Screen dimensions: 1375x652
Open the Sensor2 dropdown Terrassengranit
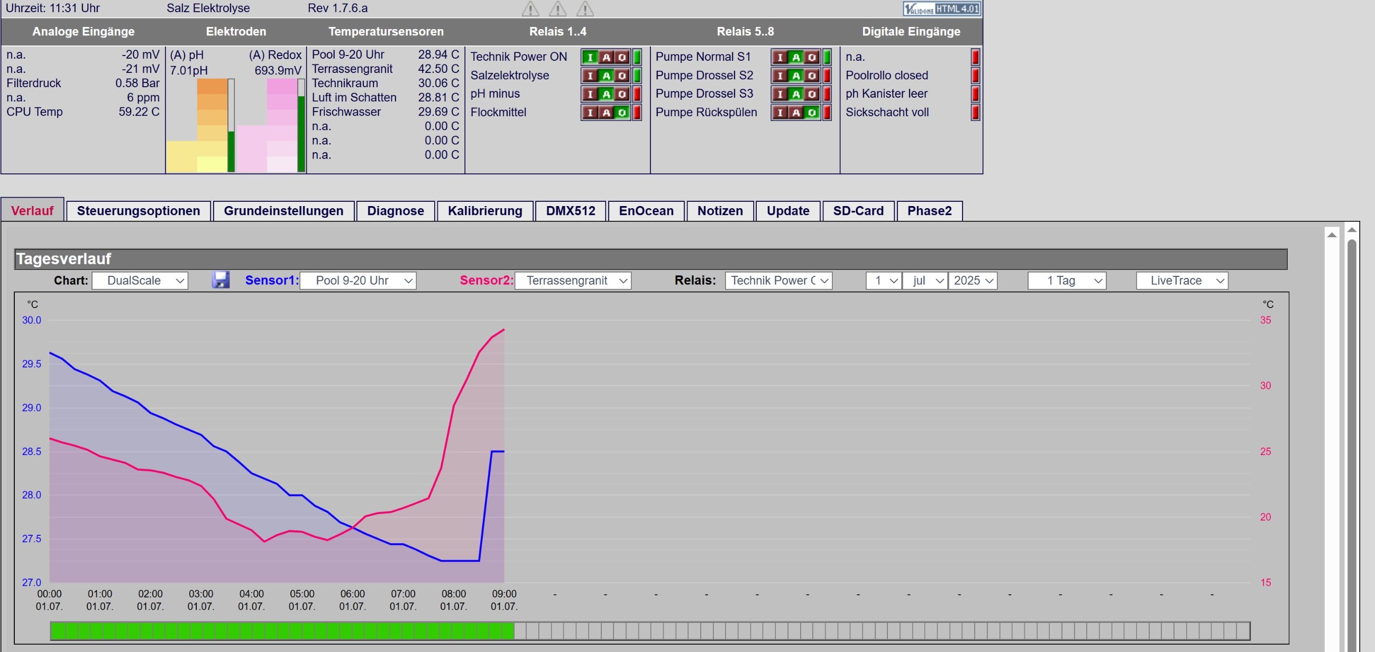click(573, 281)
